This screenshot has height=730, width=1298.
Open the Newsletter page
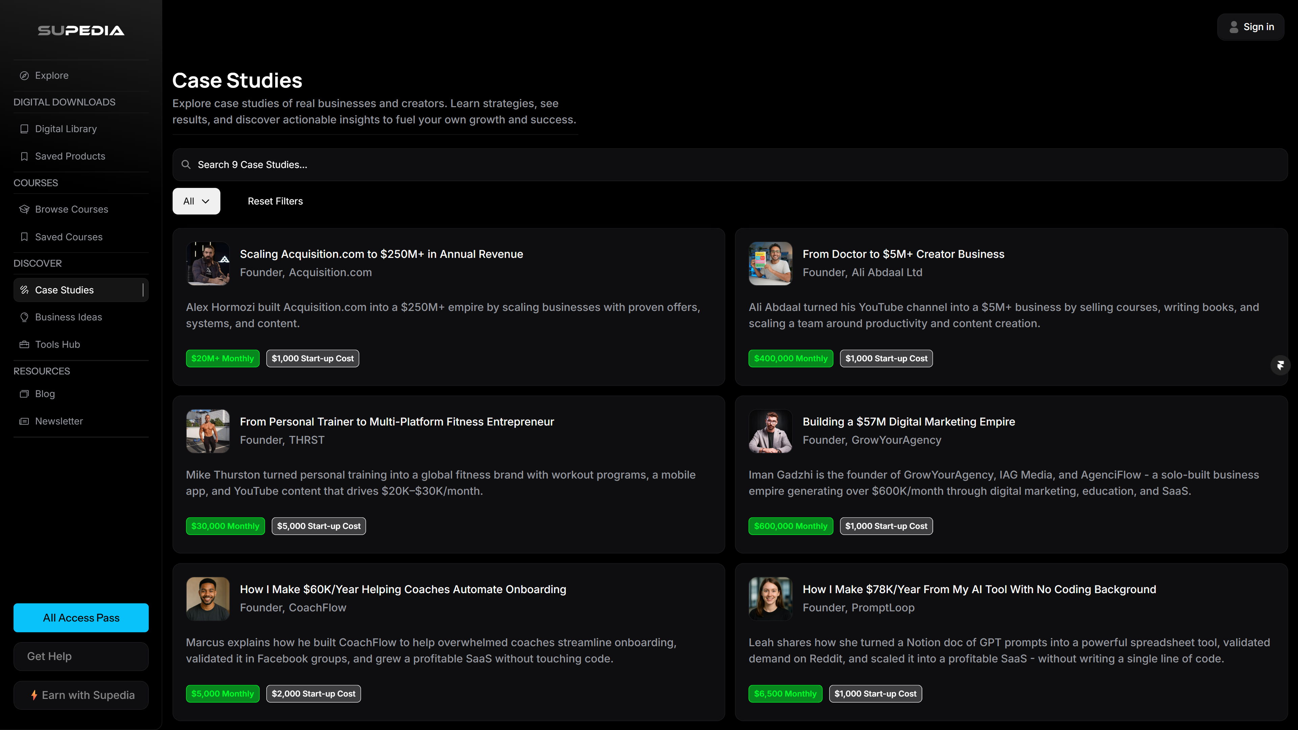[x=81, y=421]
